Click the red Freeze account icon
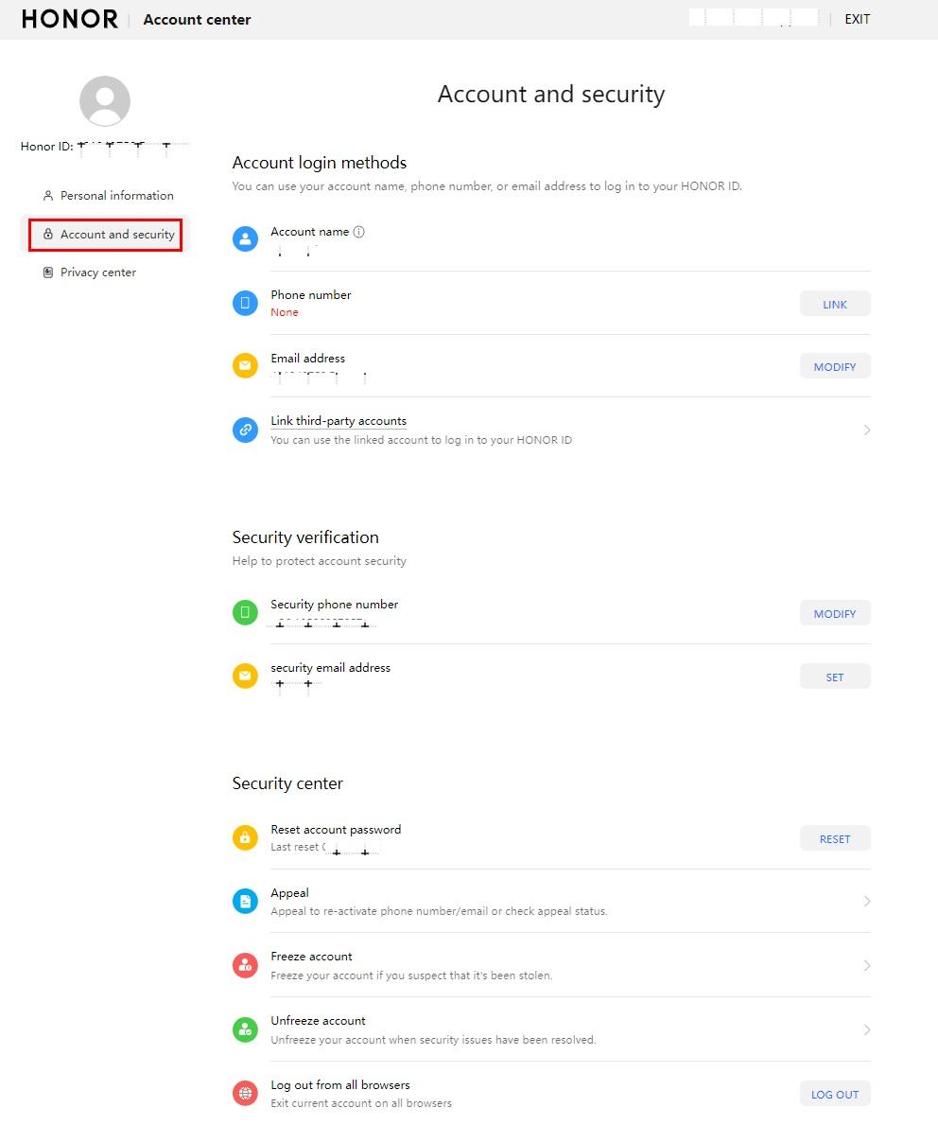Viewport: 938px width, 1125px height. [245, 964]
